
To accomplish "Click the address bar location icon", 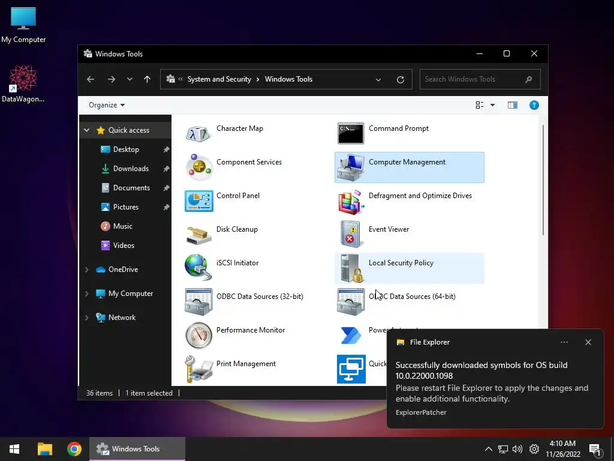I will pos(170,79).
